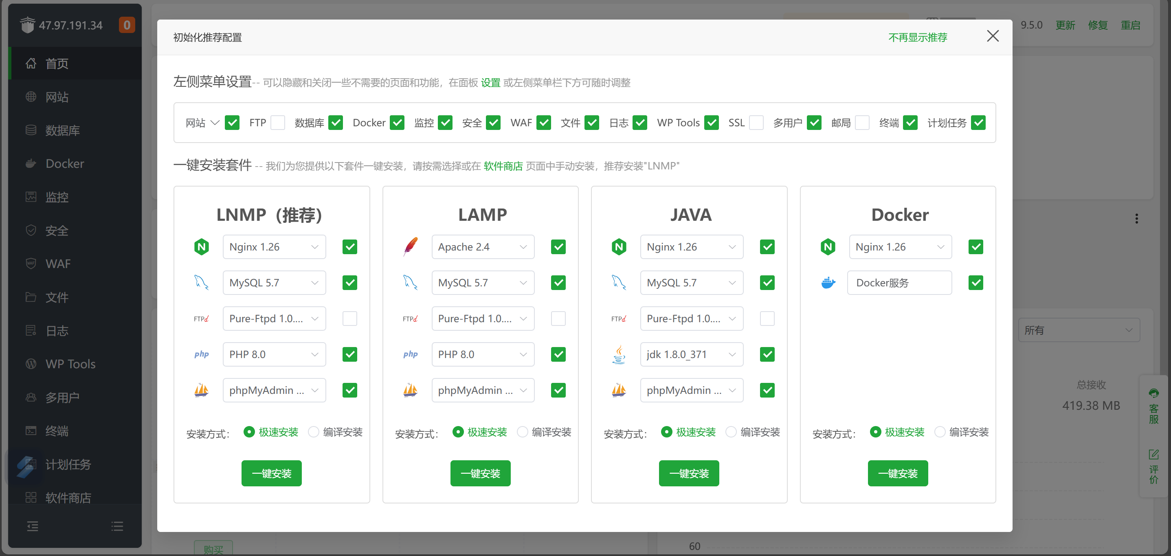Click the Nginx icon in LNMP panel
1171x556 pixels.
click(x=201, y=247)
